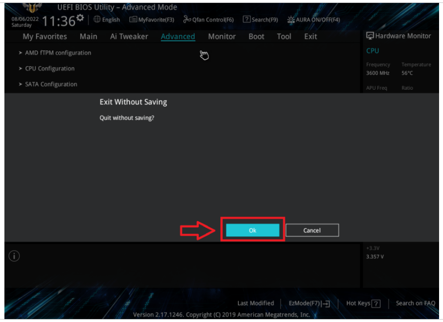The width and height of the screenshot is (443, 322).
Task: Go to the Monitor tab
Action: tap(222, 36)
